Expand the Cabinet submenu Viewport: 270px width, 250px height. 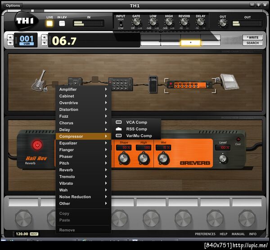pos(83,96)
